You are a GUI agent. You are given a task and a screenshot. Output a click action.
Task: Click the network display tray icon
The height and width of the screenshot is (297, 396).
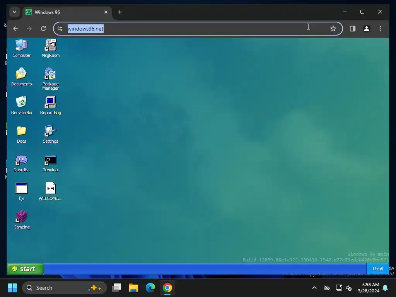coord(339,288)
